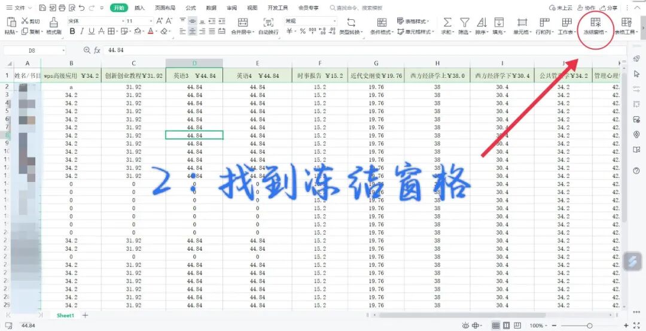Click the Rows and Columns (行和列) icon
646x331 pixels.
point(545,22)
